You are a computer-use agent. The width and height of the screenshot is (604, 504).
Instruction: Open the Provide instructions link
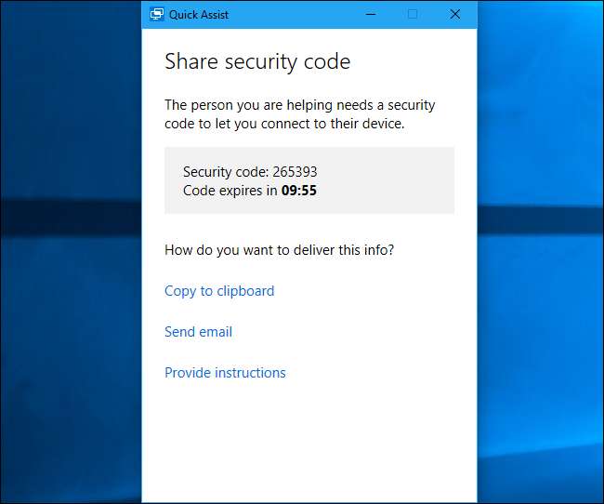coord(225,373)
